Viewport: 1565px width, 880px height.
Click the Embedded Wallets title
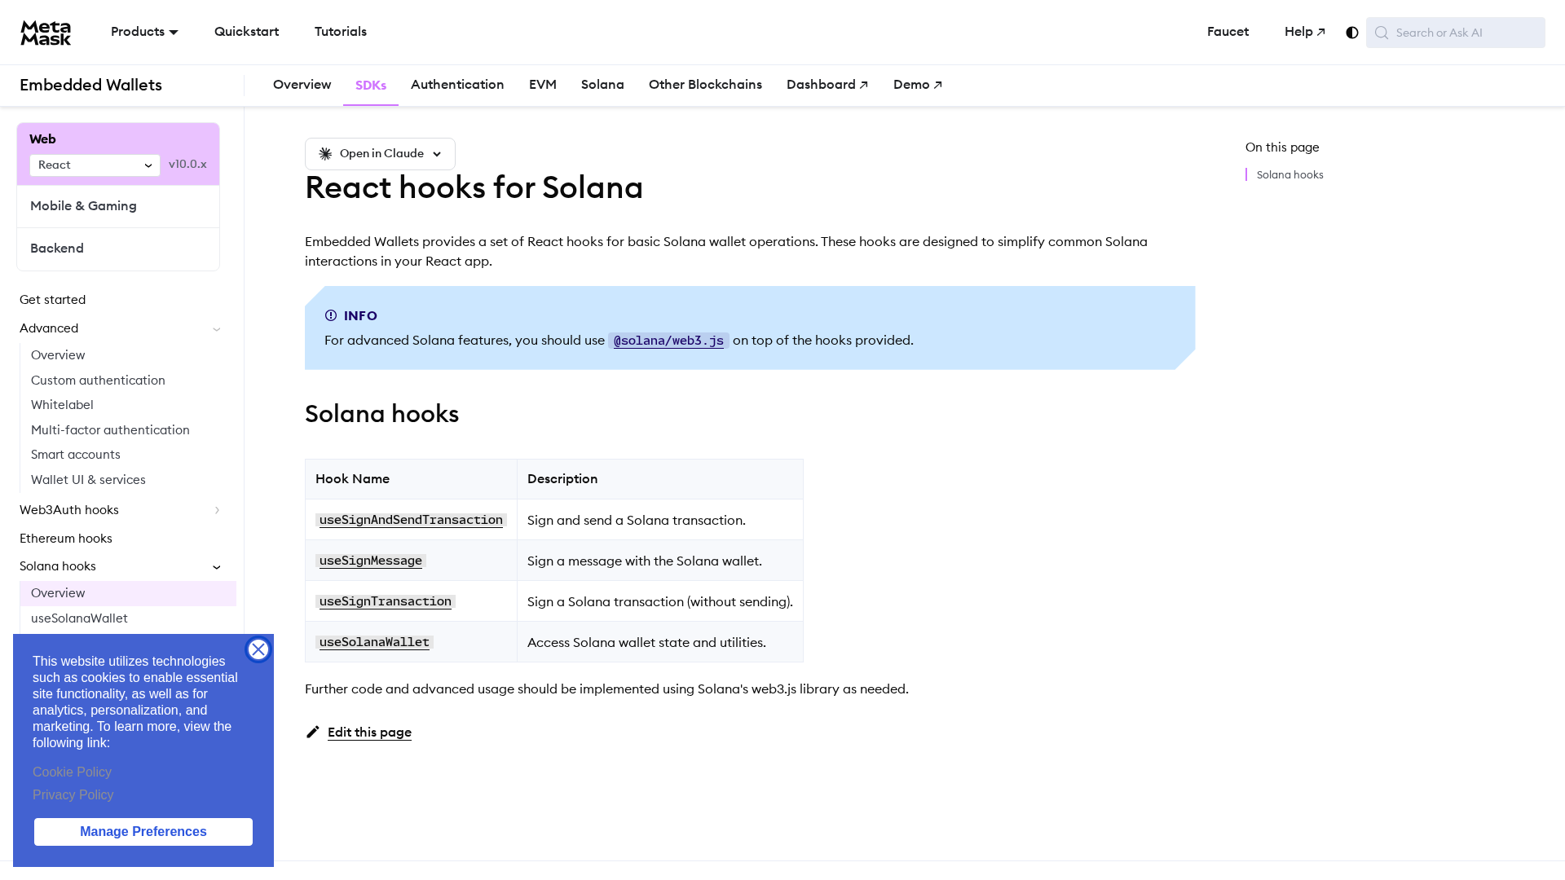pyautogui.click(x=90, y=86)
